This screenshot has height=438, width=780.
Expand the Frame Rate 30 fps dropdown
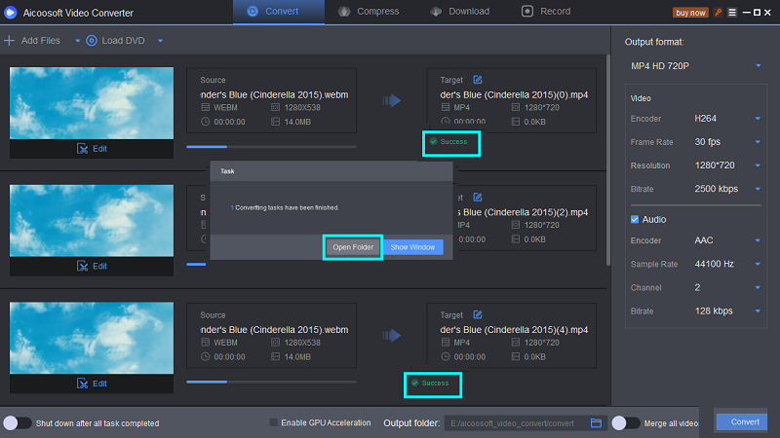727,142
